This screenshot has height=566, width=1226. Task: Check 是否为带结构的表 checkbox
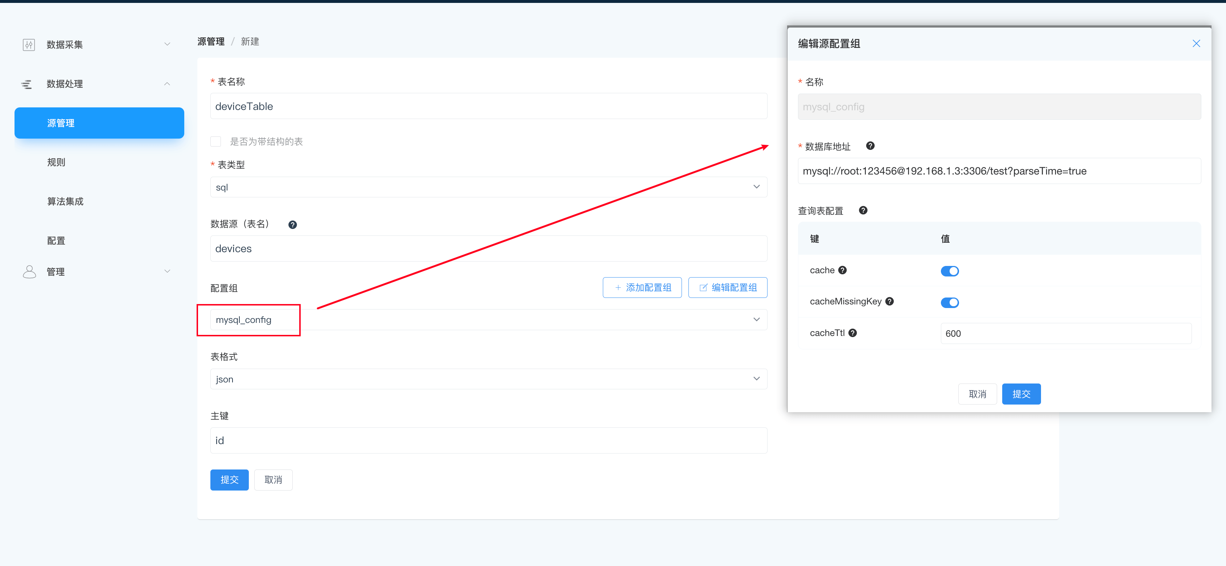[215, 142]
